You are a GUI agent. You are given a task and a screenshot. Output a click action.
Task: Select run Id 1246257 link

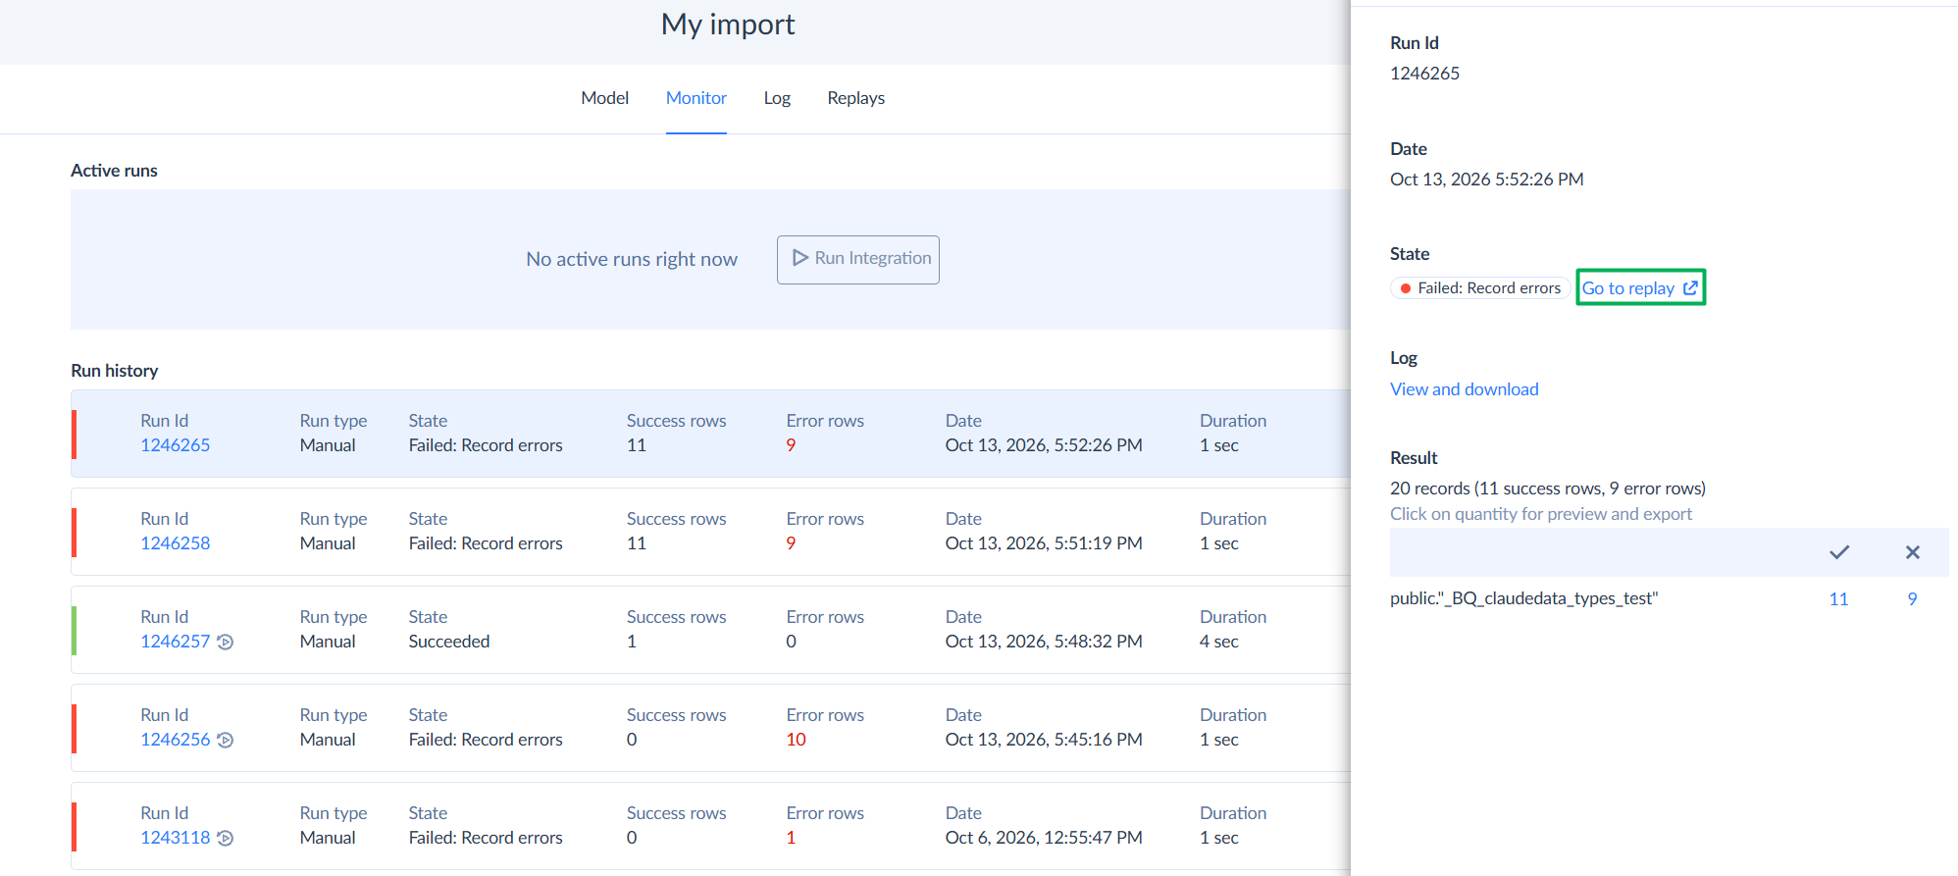click(x=176, y=642)
